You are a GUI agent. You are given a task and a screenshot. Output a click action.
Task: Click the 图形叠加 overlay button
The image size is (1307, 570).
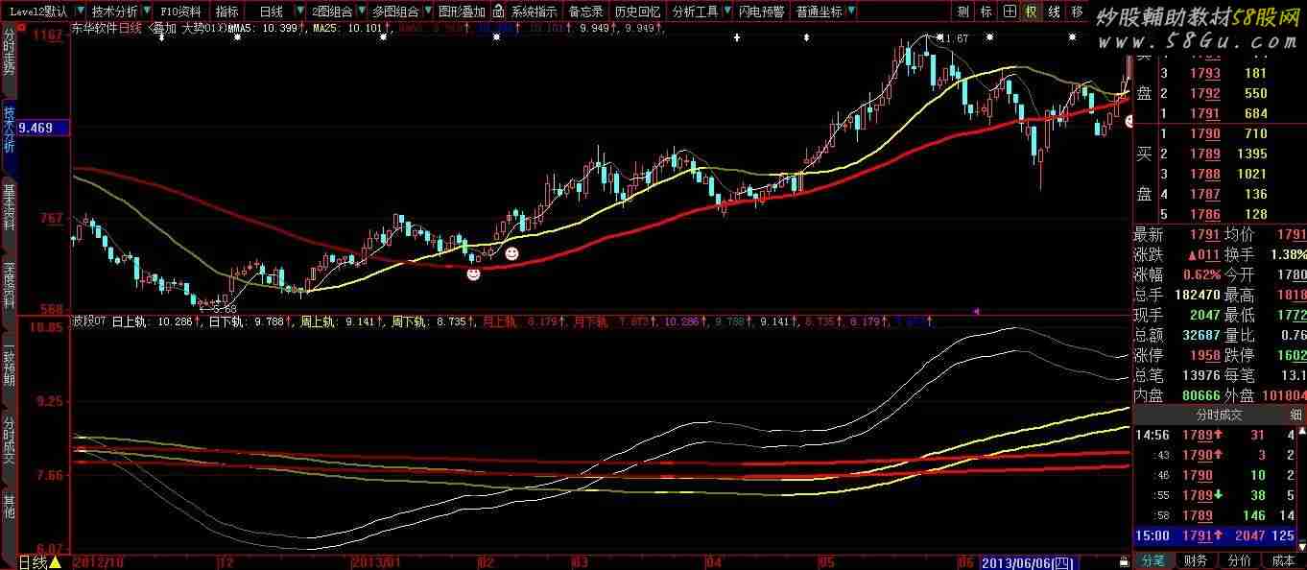coord(462,12)
